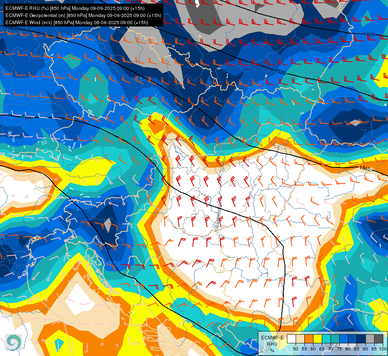Click the 80 tick label in the legend

pos(348,349)
